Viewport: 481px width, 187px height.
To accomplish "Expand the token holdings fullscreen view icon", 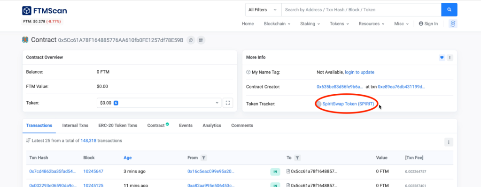I will 228,103.
